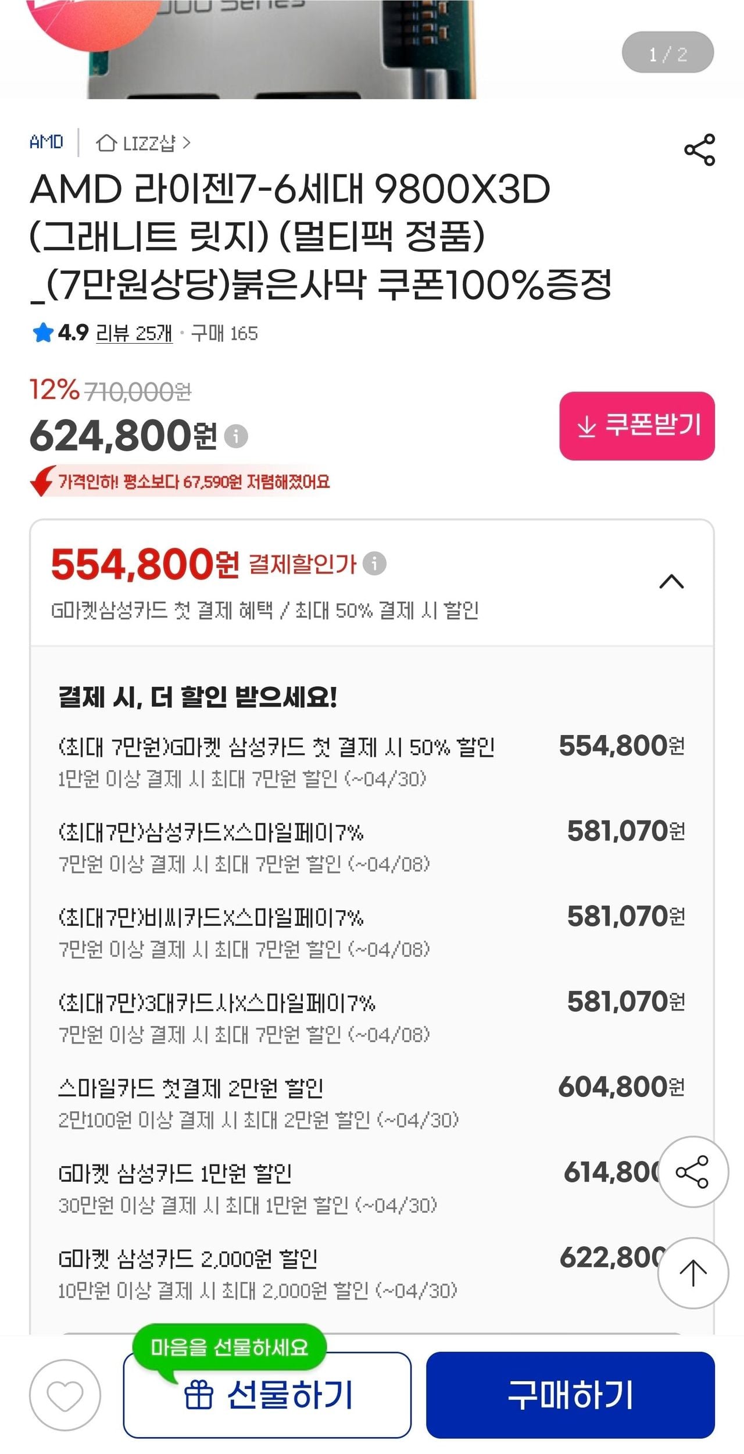Tap the heart wishlist icon
Screen dimensions: 744x1454
click(65, 1395)
